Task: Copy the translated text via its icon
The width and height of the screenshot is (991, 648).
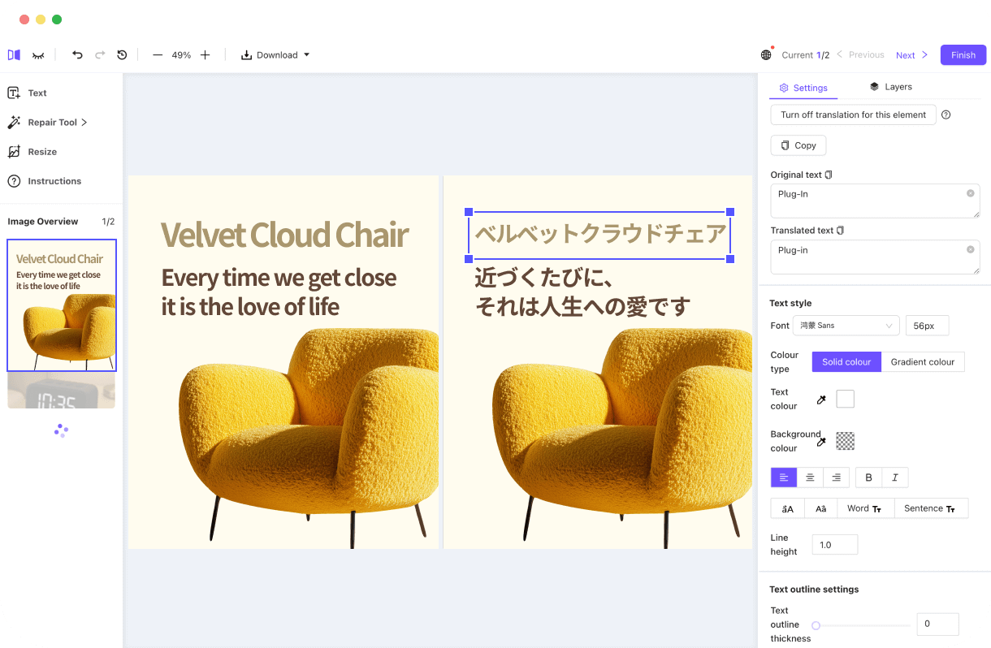Action: (840, 231)
